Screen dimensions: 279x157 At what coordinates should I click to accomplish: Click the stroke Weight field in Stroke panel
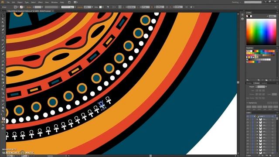pos(261,87)
